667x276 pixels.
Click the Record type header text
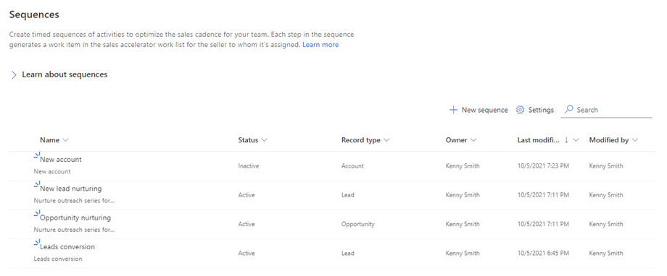pyautogui.click(x=361, y=140)
